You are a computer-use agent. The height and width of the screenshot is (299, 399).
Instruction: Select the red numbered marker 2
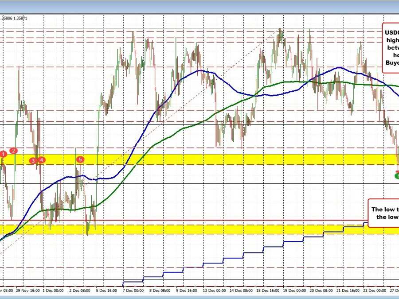point(13,151)
